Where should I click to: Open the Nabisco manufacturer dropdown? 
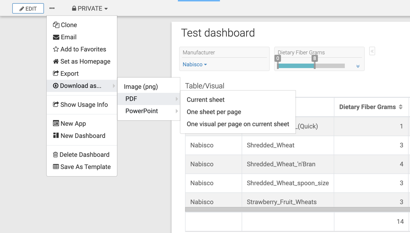coord(195,64)
